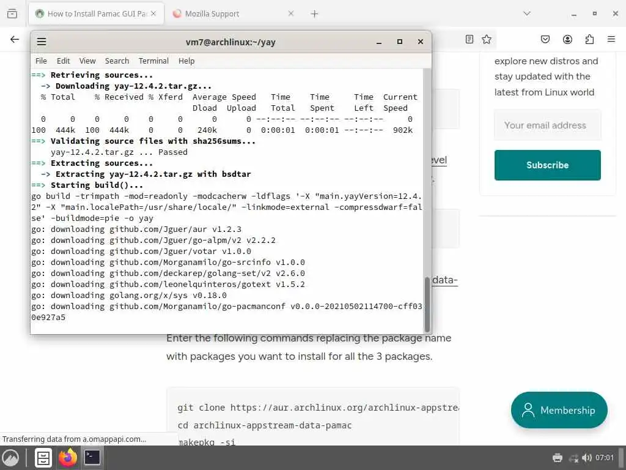
Task: Open terminal Edit menu
Action: click(x=63, y=61)
